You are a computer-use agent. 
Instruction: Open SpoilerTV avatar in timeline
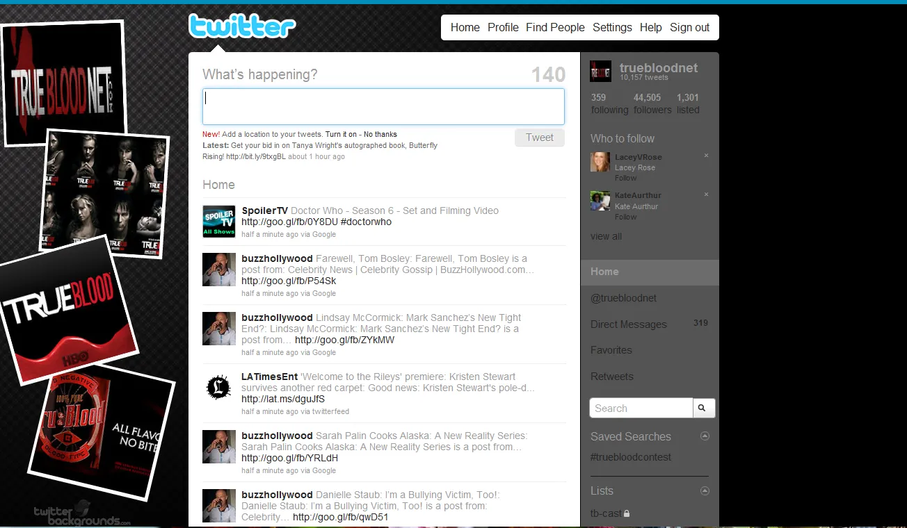[x=218, y=222]
